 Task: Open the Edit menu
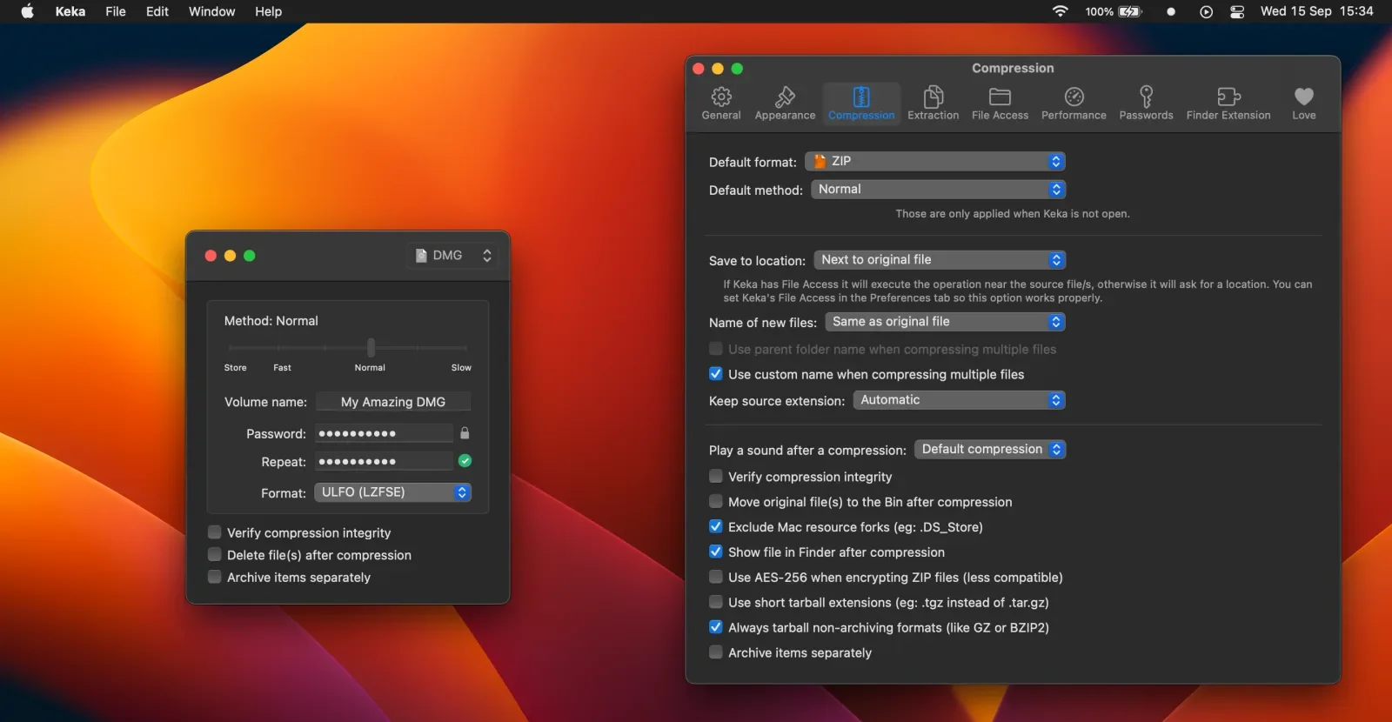point(157,11)
